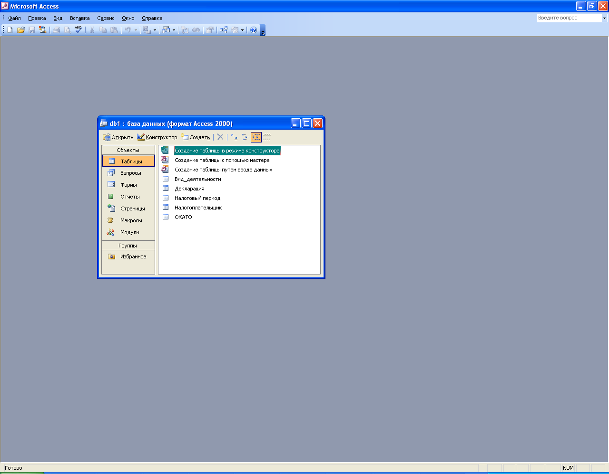
Task: Click the Save diskette icon
Action: (x=32, y=30)
